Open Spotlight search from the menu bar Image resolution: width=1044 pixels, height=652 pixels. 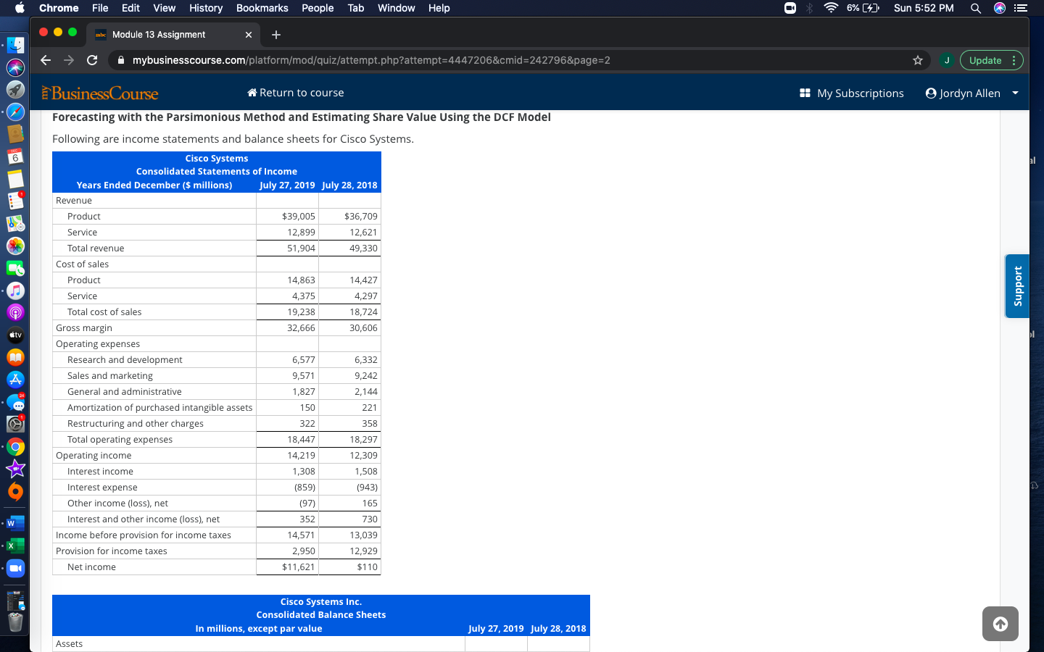pyautogui.click(x=976, y=9)
